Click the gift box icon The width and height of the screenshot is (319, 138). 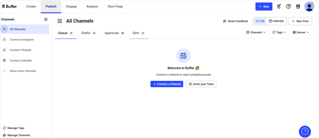coord(298,6)
